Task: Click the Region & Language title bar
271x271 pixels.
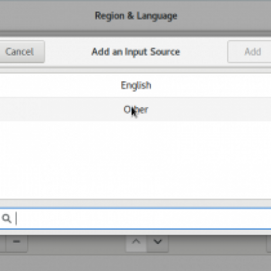Action: click(x=135, y=16)
